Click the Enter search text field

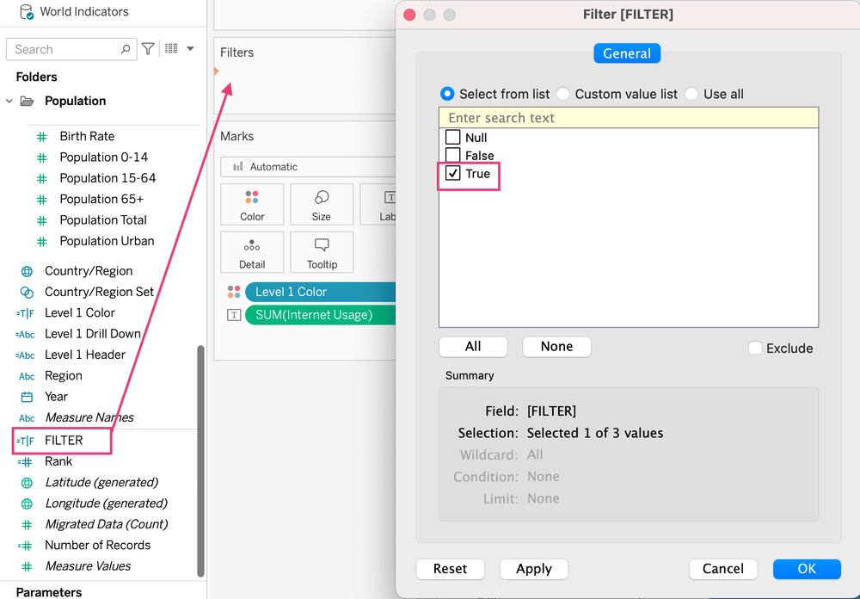tap(628, 116)
